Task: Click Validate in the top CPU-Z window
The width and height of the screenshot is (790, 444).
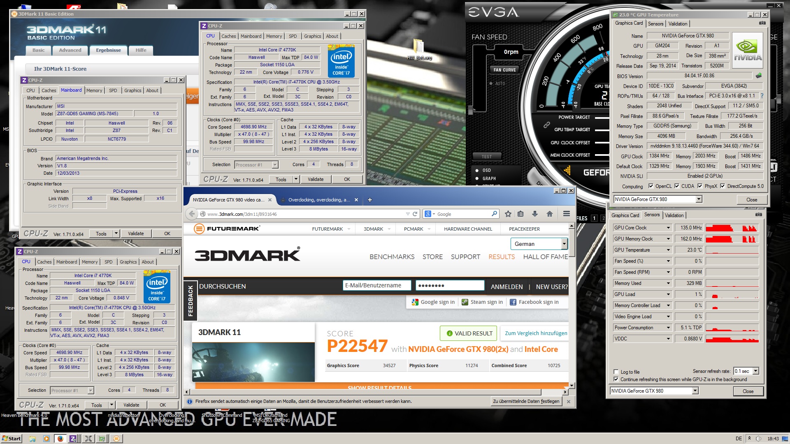Action: coord(316,179)
